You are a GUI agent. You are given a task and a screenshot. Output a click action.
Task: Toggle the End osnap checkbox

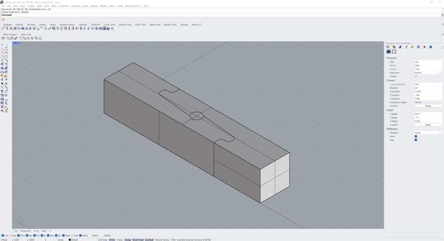click(x=3, y=236)
